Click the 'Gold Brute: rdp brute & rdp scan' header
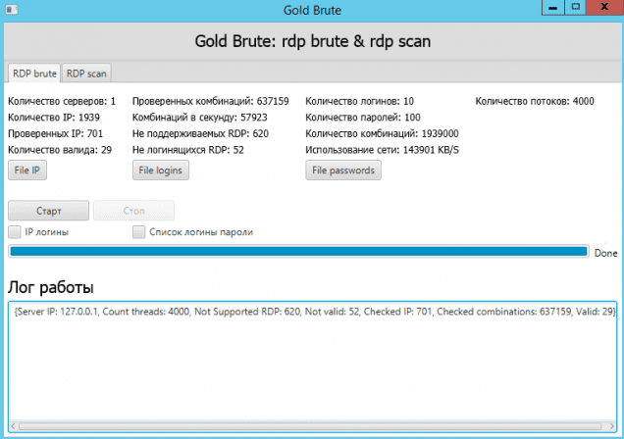 pos(313,41)
